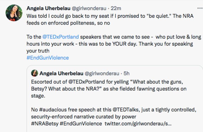This screenshot has width=203, height=132.
Task: Open the 5h timestamp of the quoted tweet
Action: 126,73
